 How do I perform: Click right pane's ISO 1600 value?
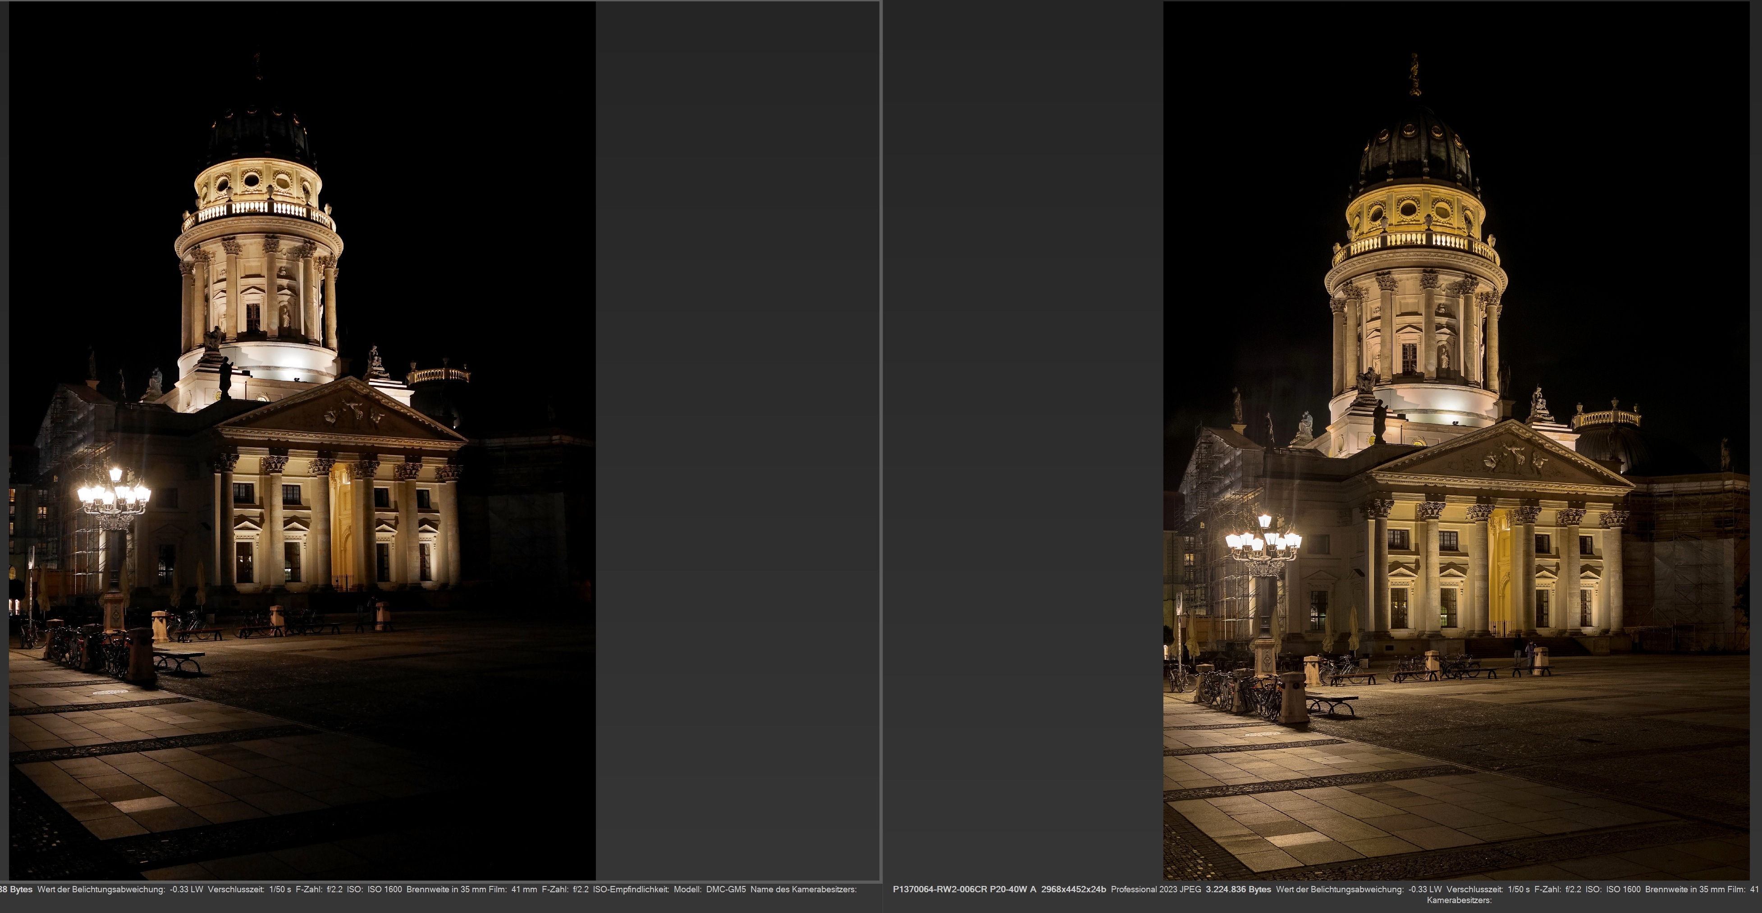click(1622, 890)
